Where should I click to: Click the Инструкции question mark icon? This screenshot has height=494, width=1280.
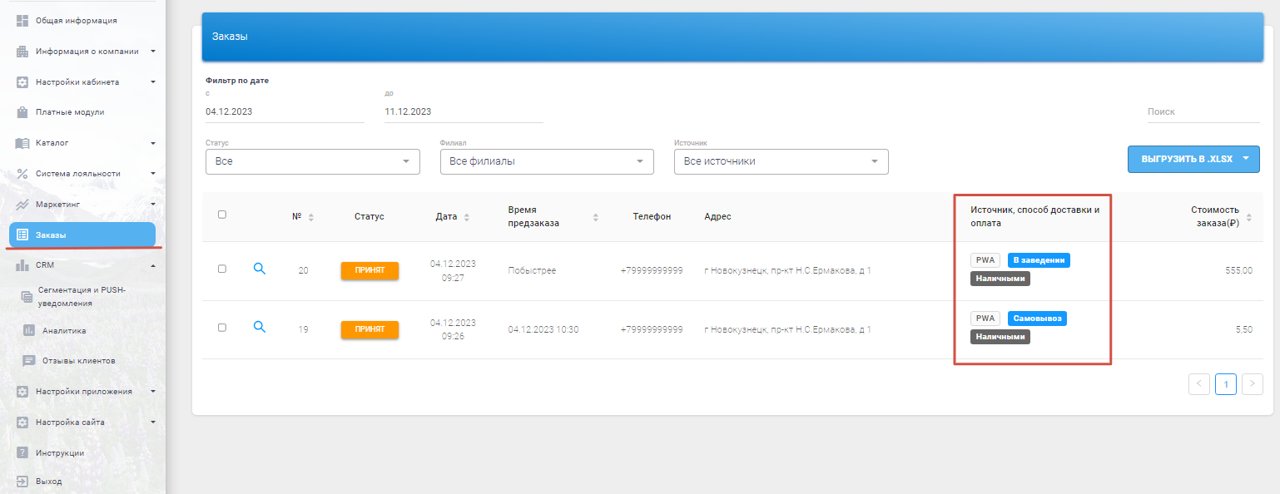tap(22, 453)
